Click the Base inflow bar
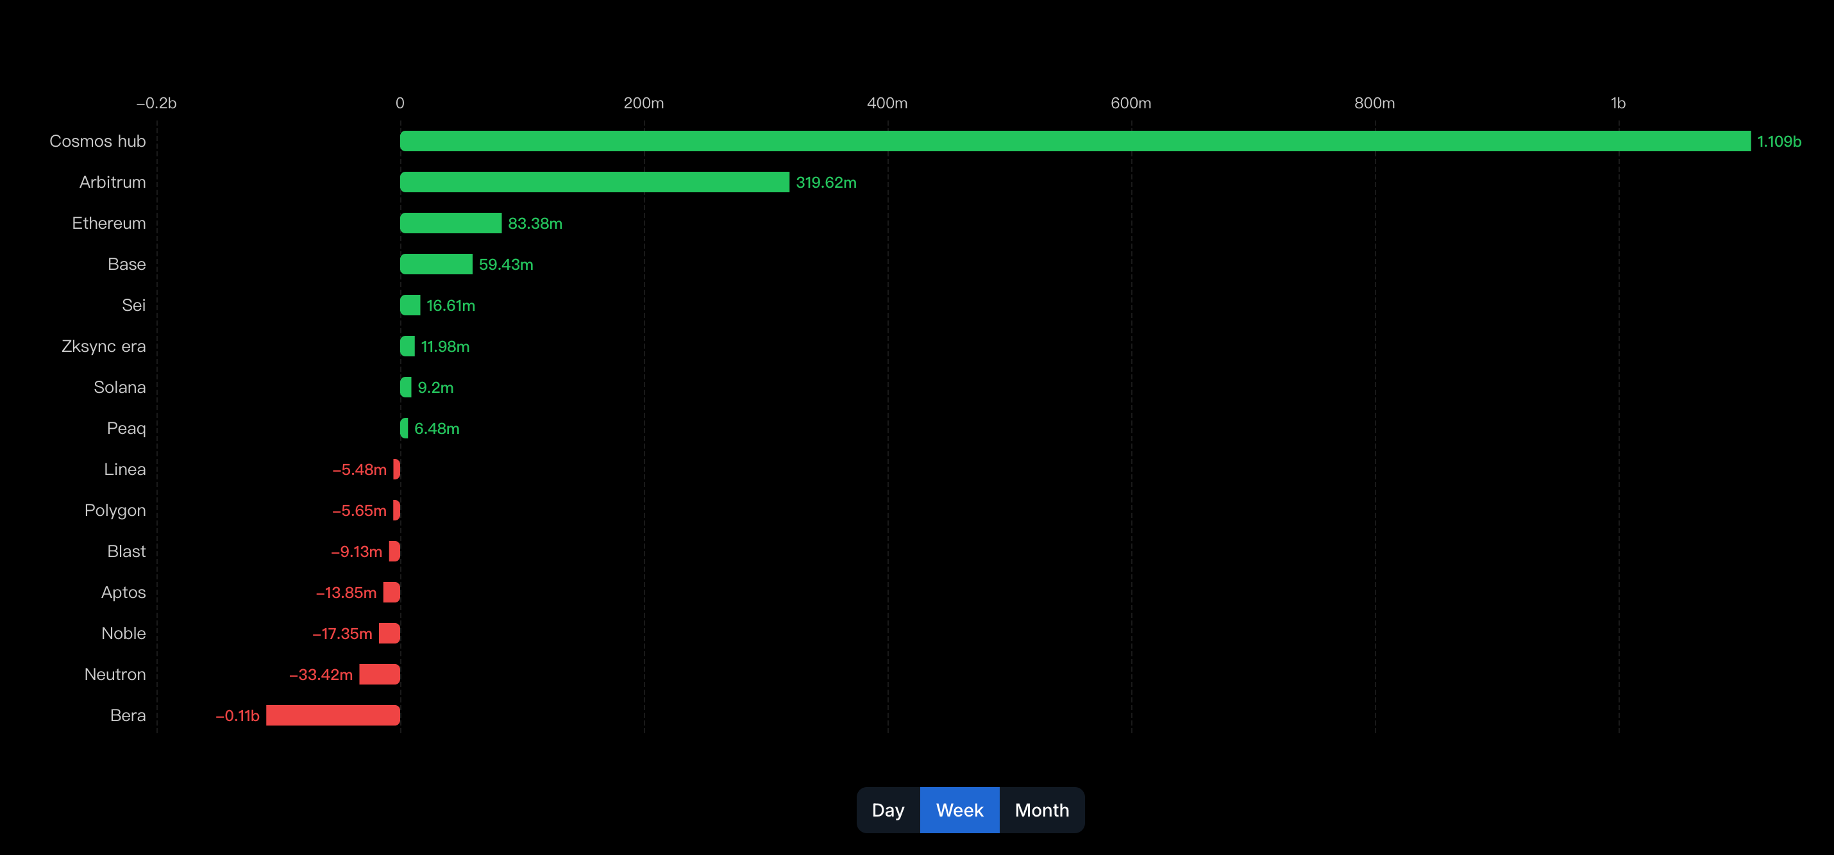The image size is (1834, 855). click(x=435, y=264)
